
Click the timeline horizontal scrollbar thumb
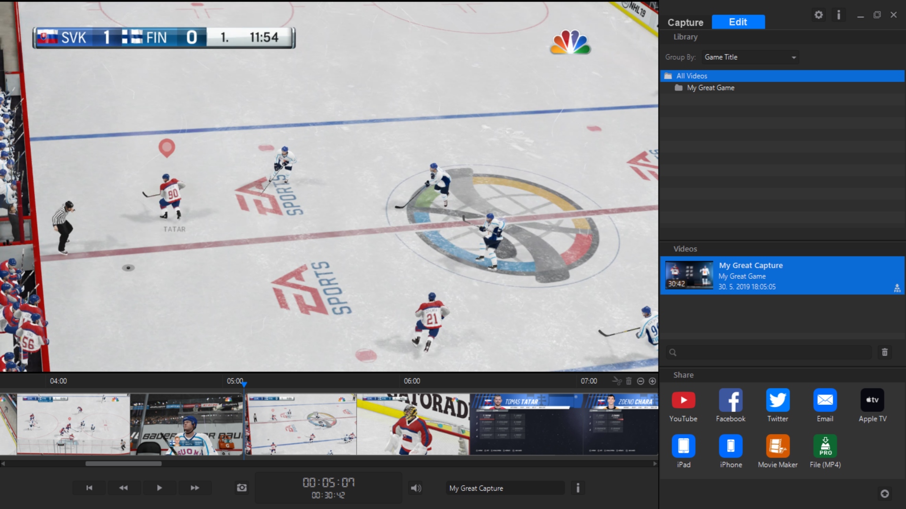click(123, 463)
